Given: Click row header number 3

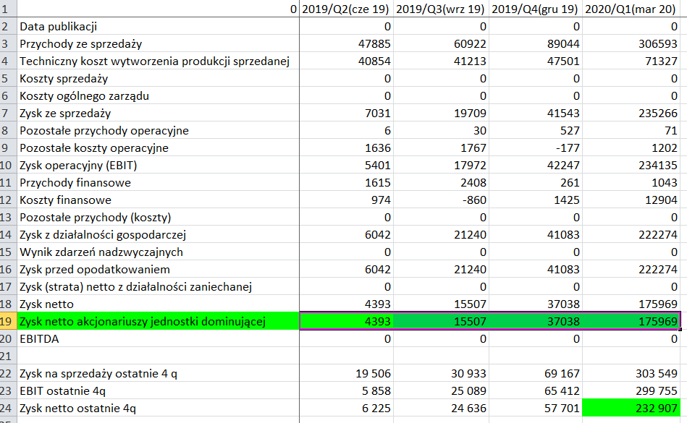Looking at the screenshot, I should [7, 44].
